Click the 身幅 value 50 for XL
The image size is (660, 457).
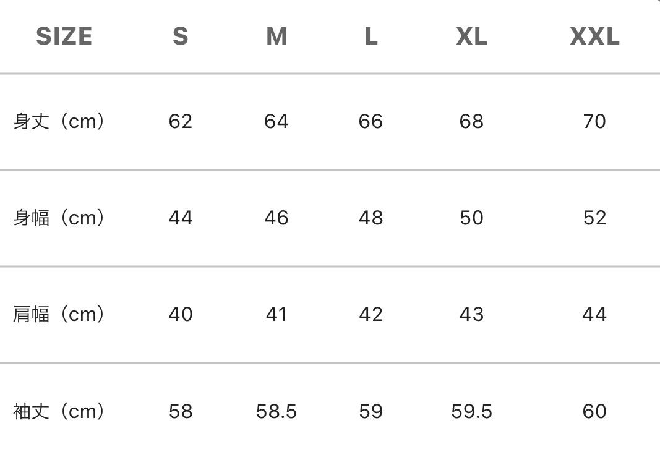pyautogui.click(x=471, y=218)
